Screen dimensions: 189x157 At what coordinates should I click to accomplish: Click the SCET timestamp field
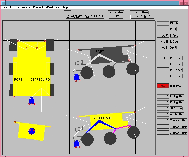coord(84,17)
